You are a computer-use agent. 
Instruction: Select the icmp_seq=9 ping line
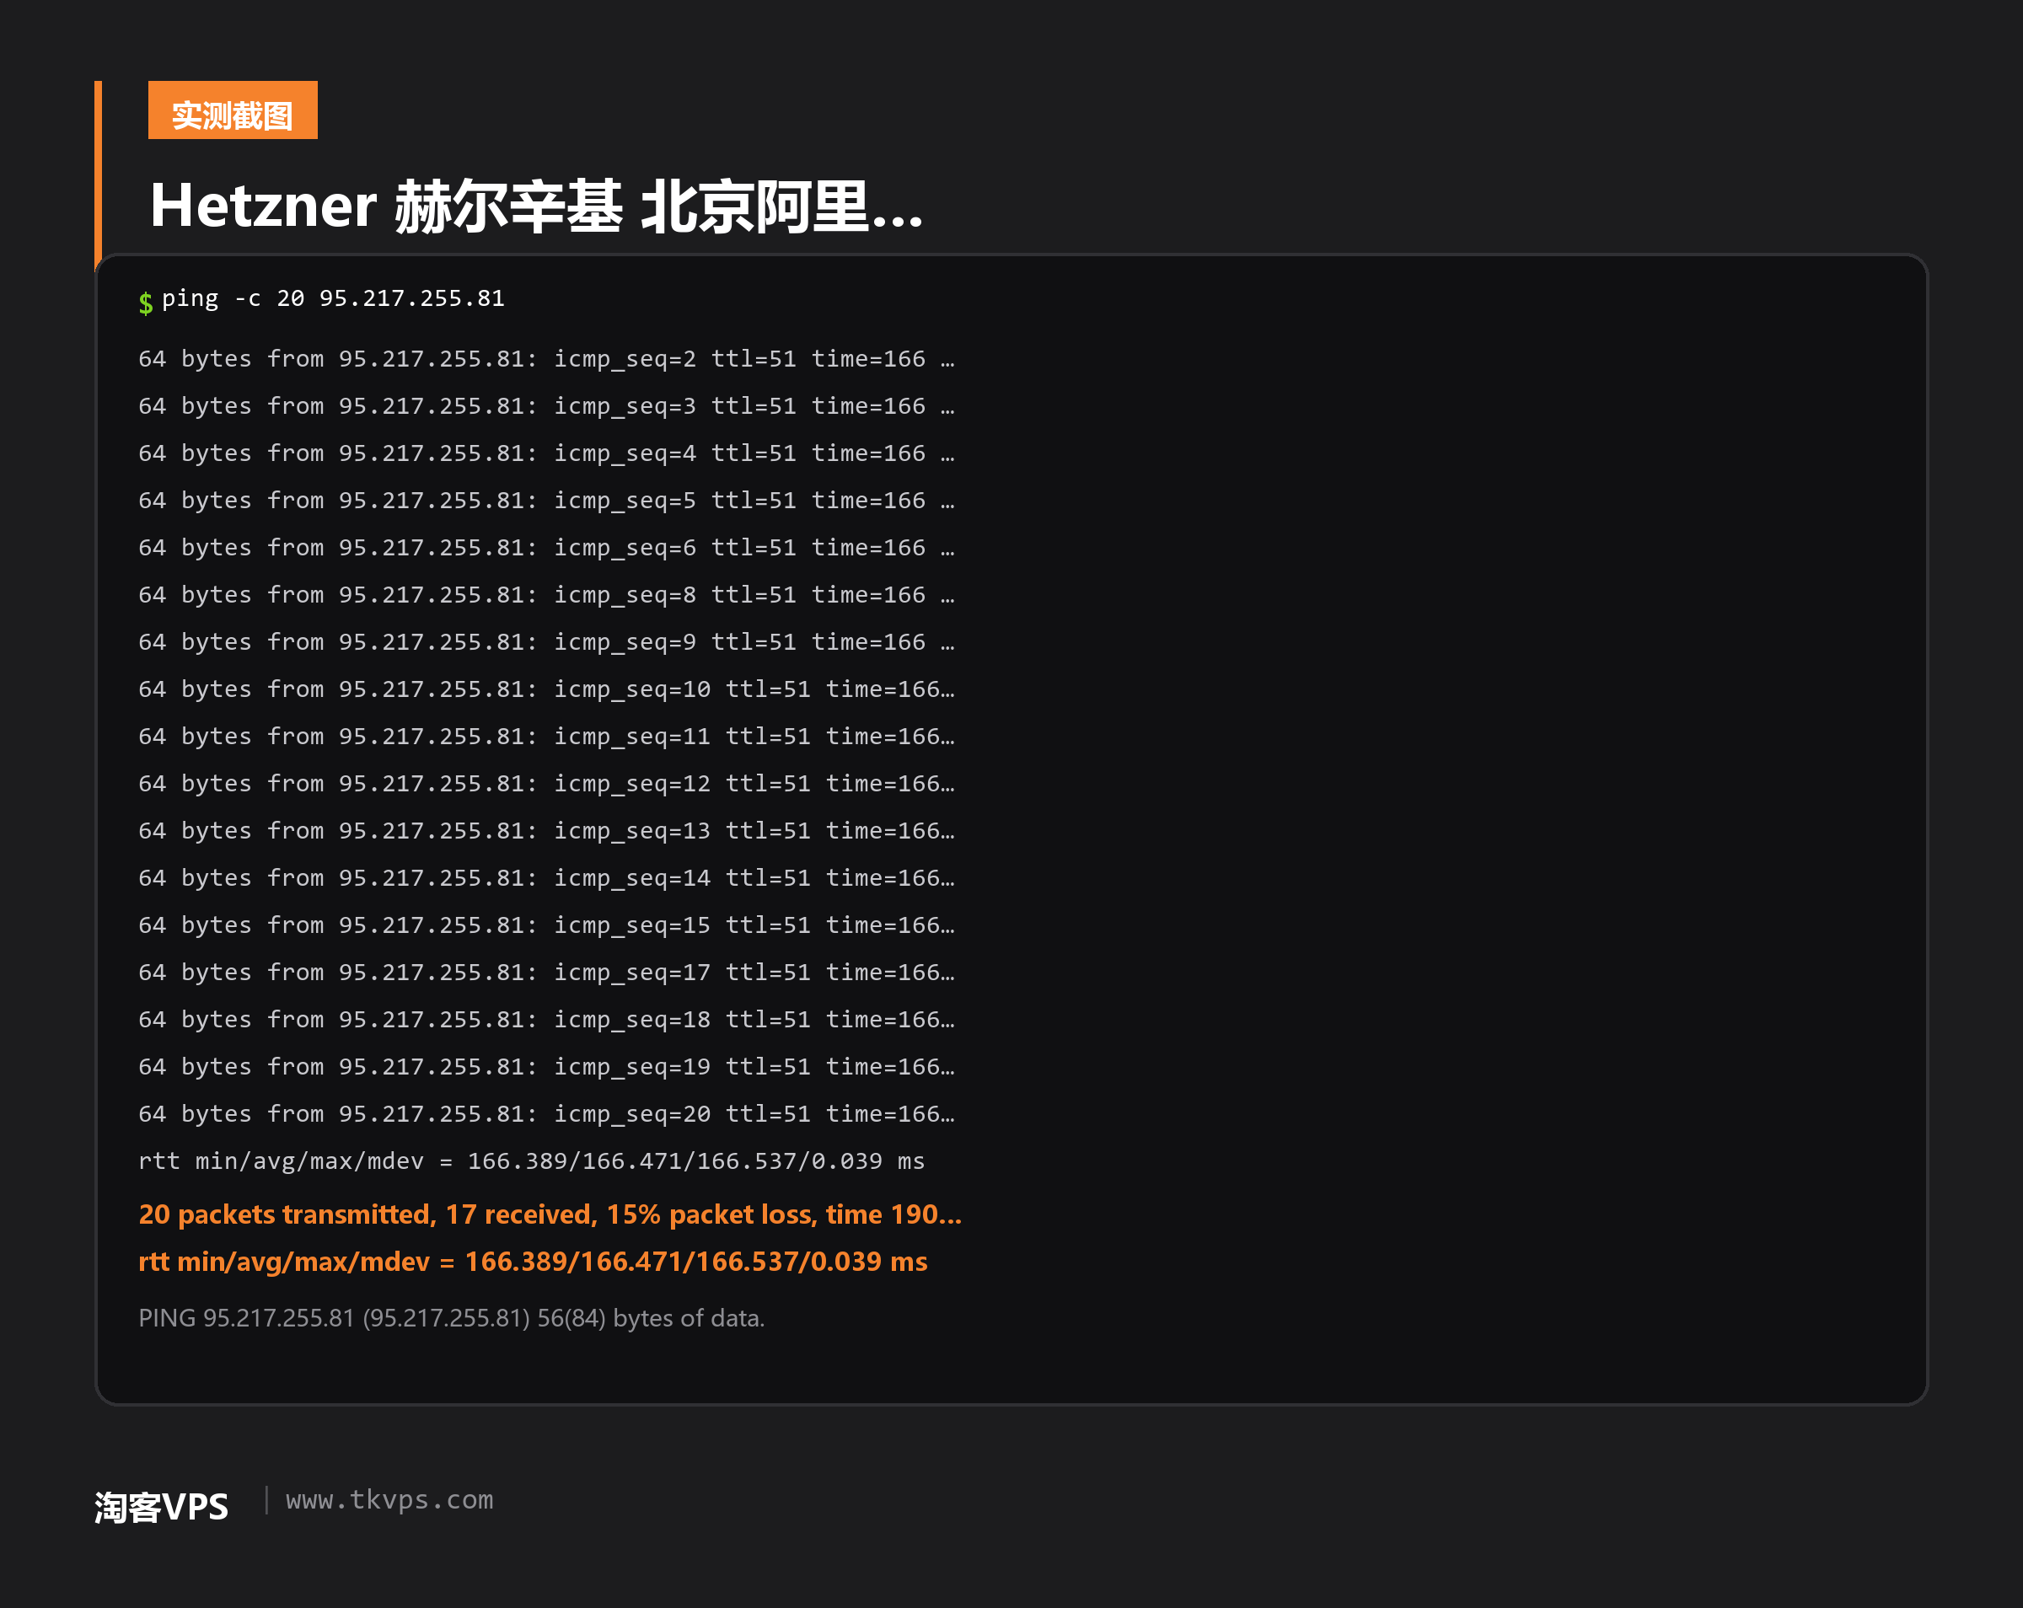[x=546, y=643]
